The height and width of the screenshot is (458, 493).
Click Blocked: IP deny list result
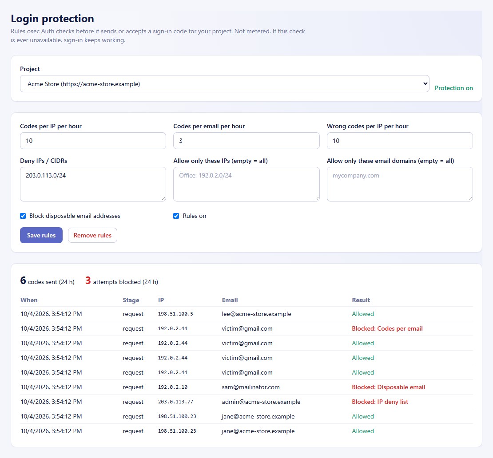pyautogui.click(x=380, y=402)
